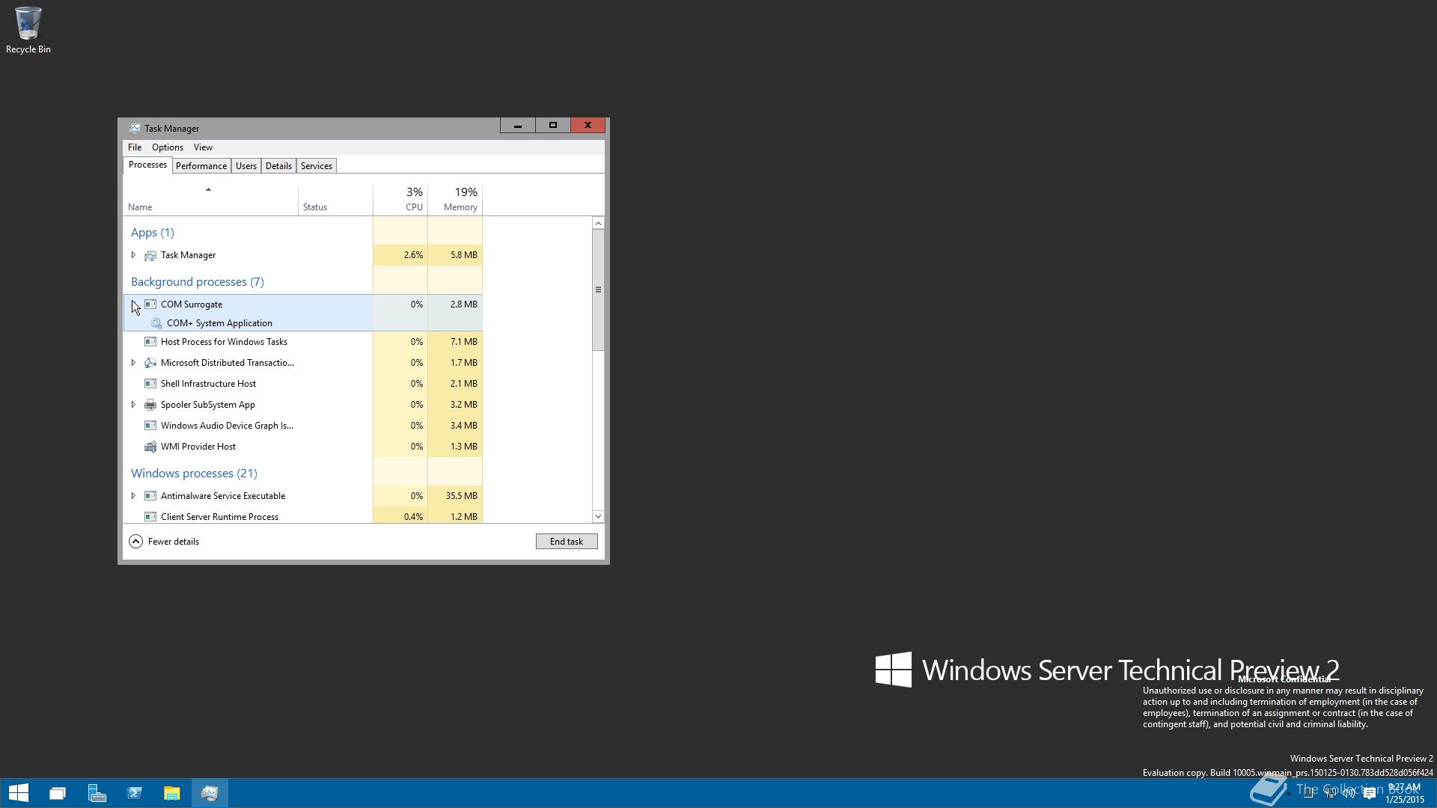Open the Recycle Bin desktop icon
Image resolution: width=1437 pixels, height=808 pixels.
point(28,30)
